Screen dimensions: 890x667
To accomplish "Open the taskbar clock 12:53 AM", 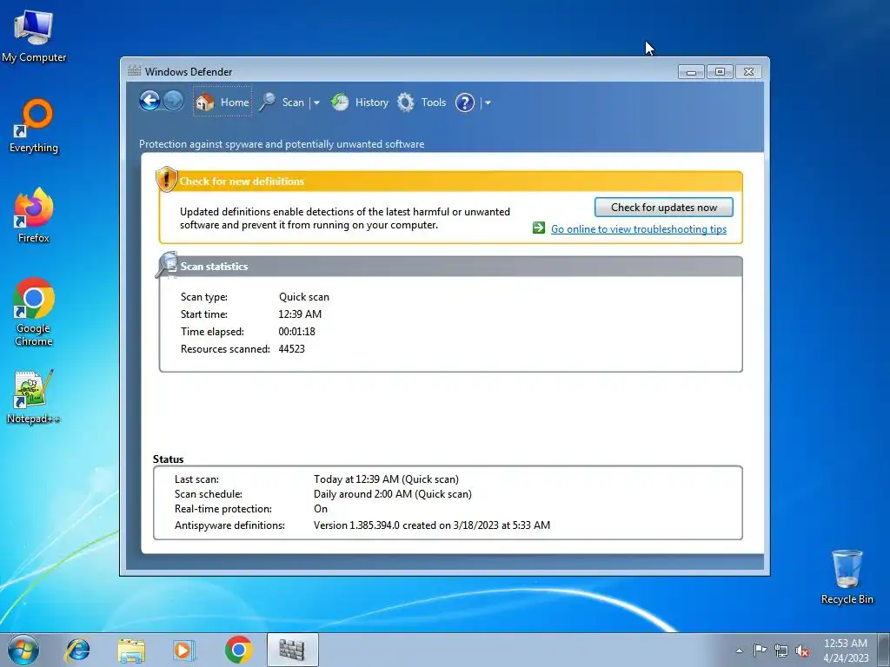I will point(846,650).
